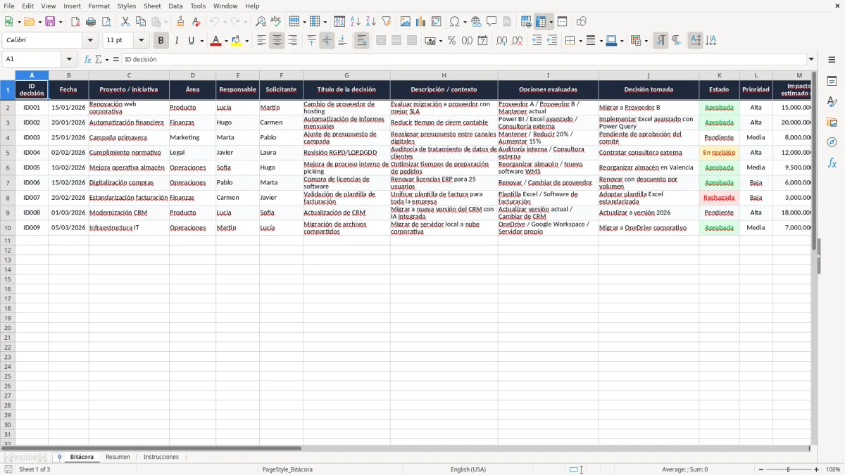Toggle Left-To-Right text direction
Image resolution: width=845 pixels, height=475 pixels.
point(661,41)
